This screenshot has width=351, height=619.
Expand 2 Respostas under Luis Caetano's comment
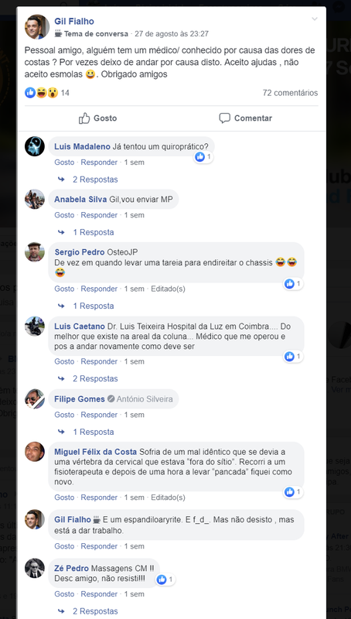point(95,378)
